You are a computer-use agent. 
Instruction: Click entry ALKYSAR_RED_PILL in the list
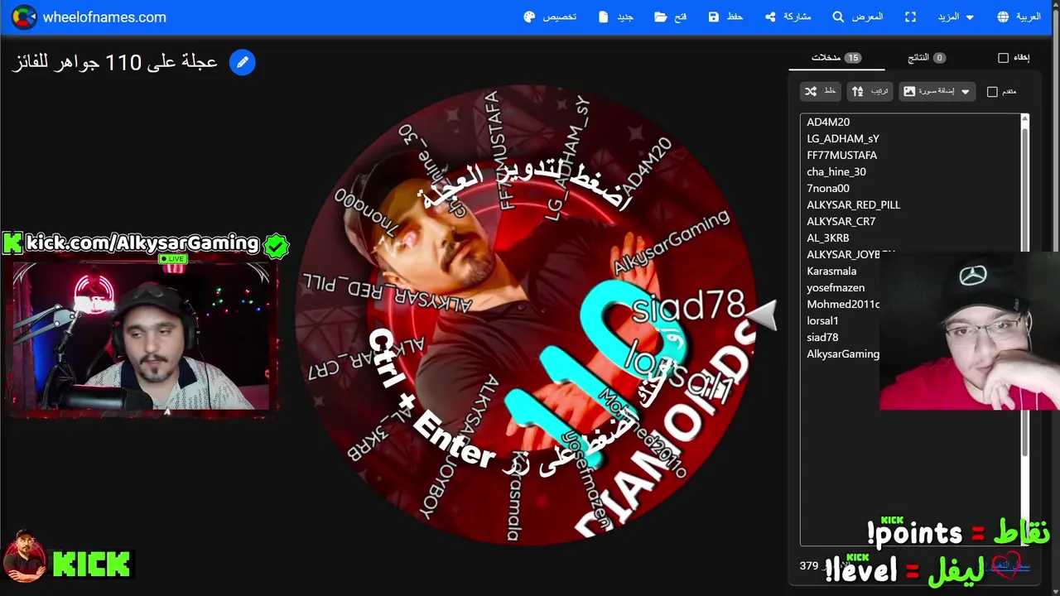coord(853,205)
